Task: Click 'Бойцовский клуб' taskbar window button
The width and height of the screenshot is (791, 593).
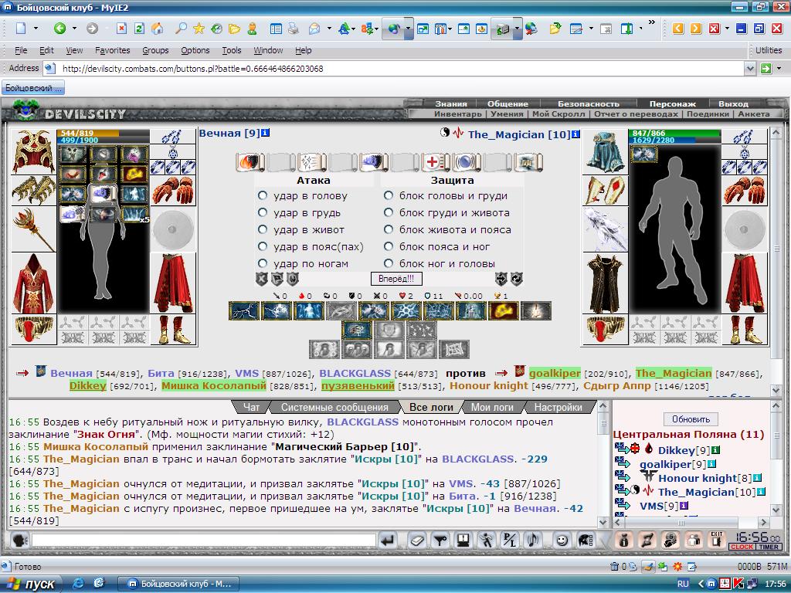Action: pyautogui.click(x=178, y=584)
